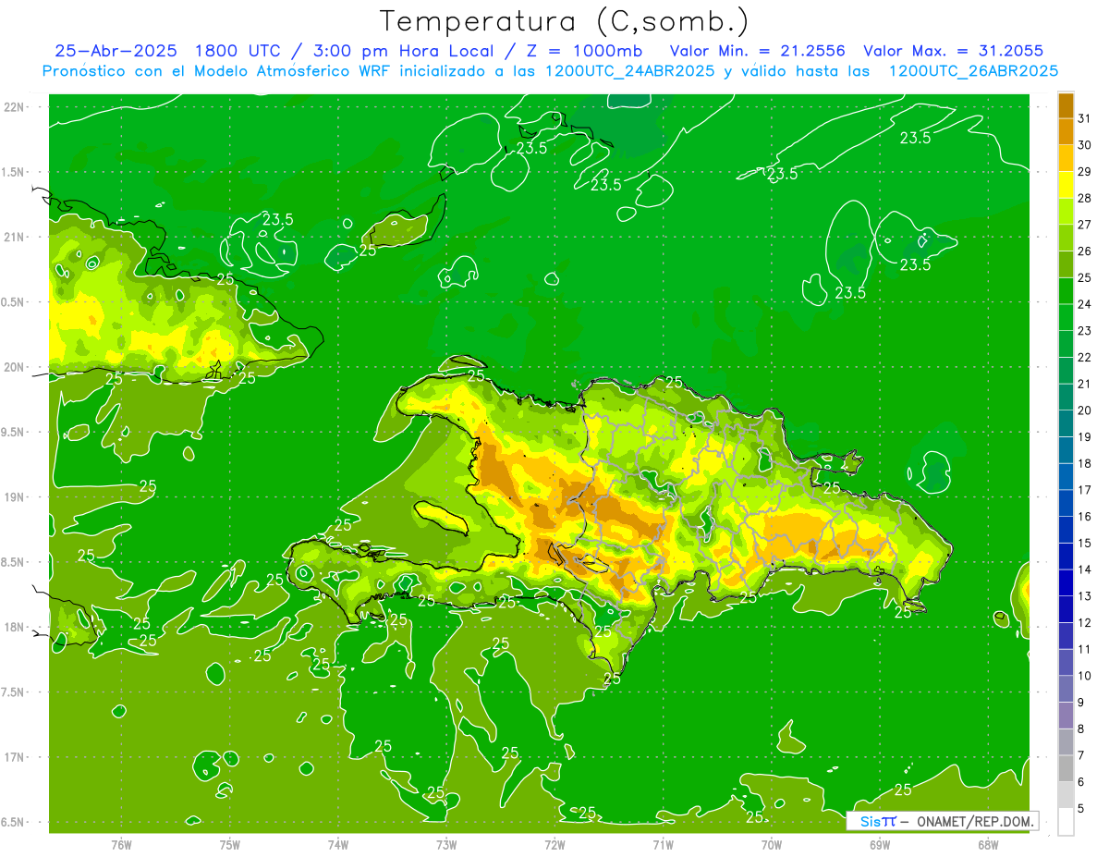This screenshot has width=1109, height=857.
Task: Click the legend value label 20
Action: pyautogui.click(x=1085, y=410)
